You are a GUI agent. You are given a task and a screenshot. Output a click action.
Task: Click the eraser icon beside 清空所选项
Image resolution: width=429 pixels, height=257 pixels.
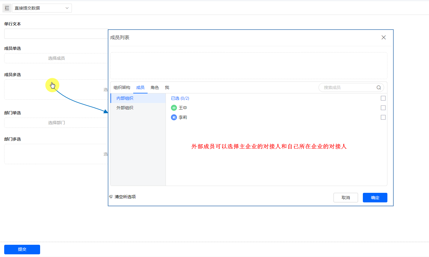(x=111, y=197)
